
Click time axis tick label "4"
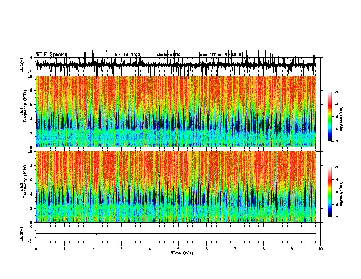click(x=150, y=249)
